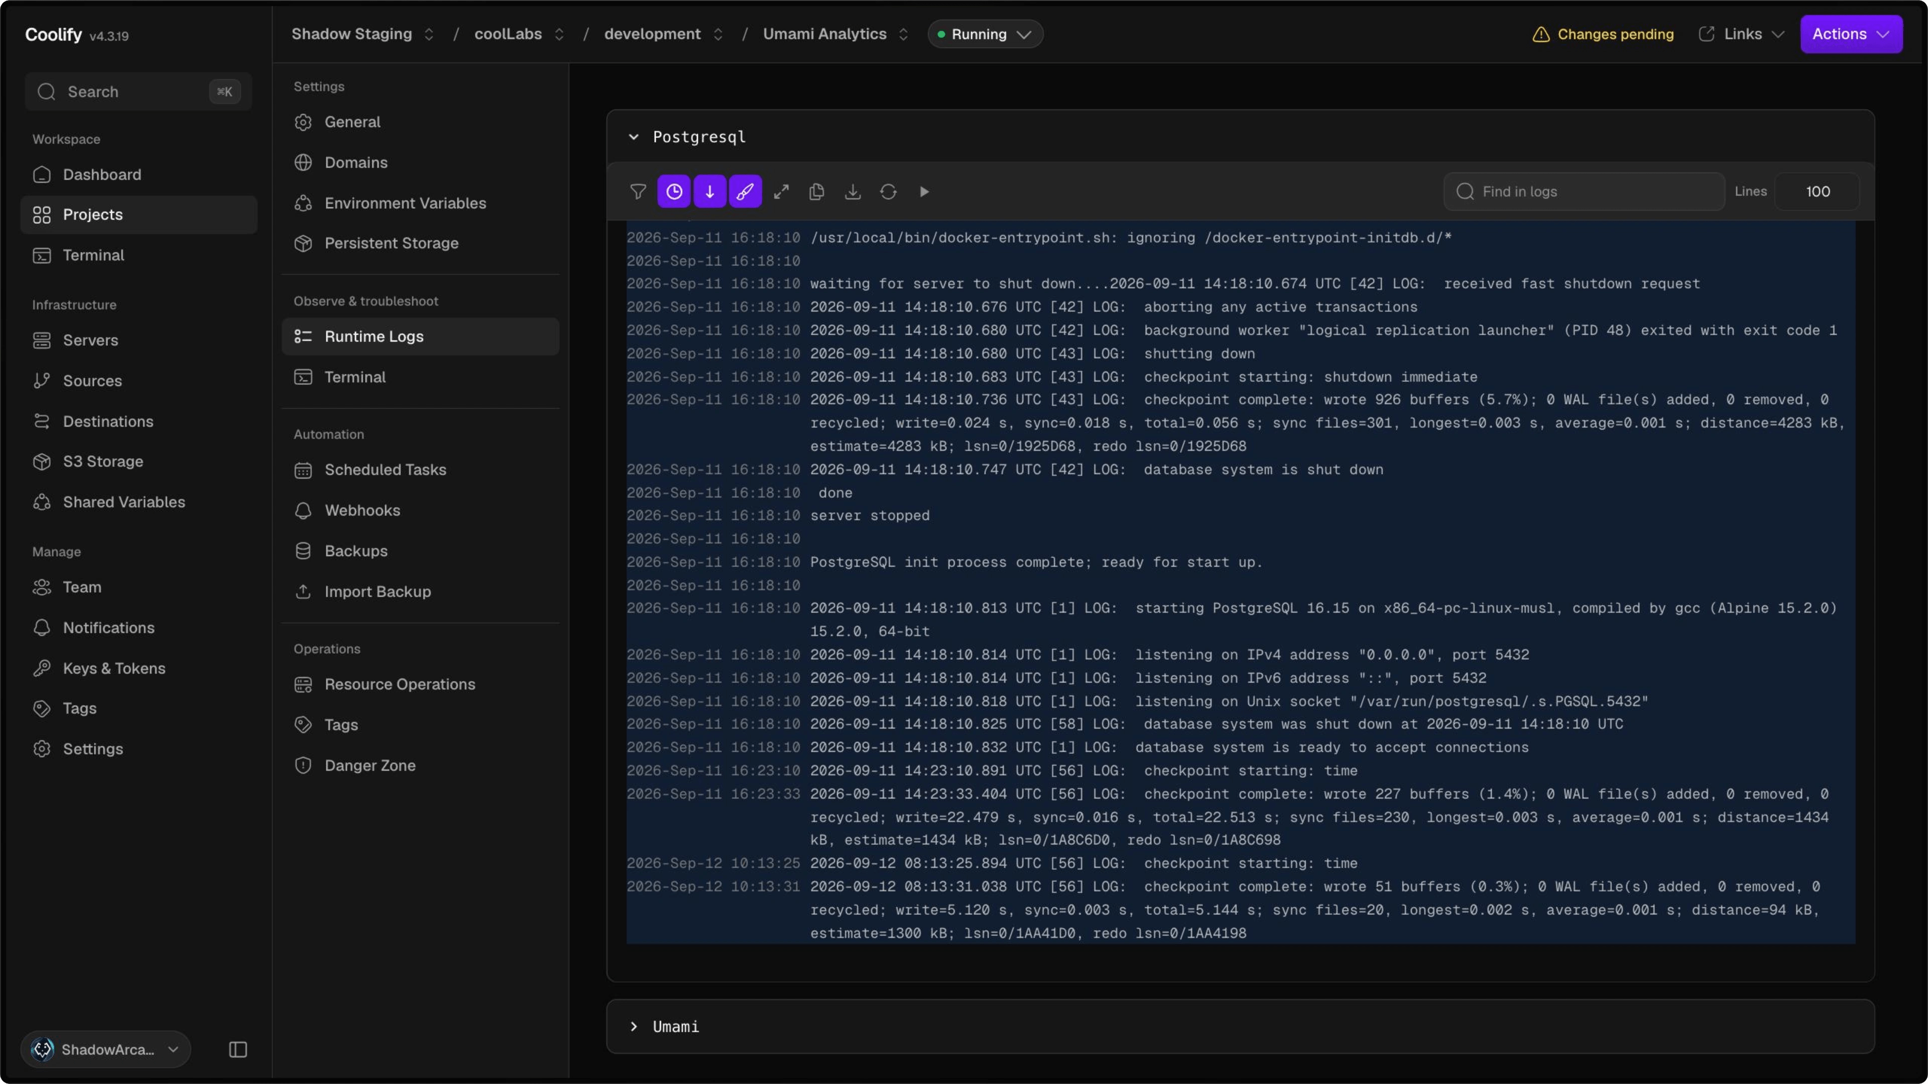Click the Changes pending warning
This screenshot has width=1928, height=1084.
(1603, 35)
